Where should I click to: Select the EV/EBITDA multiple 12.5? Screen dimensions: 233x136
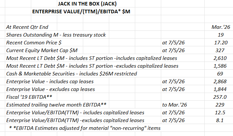pos(221,113)
